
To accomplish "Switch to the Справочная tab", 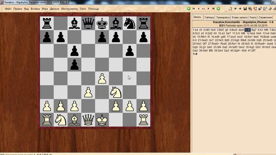I will [x=265, y=17].
